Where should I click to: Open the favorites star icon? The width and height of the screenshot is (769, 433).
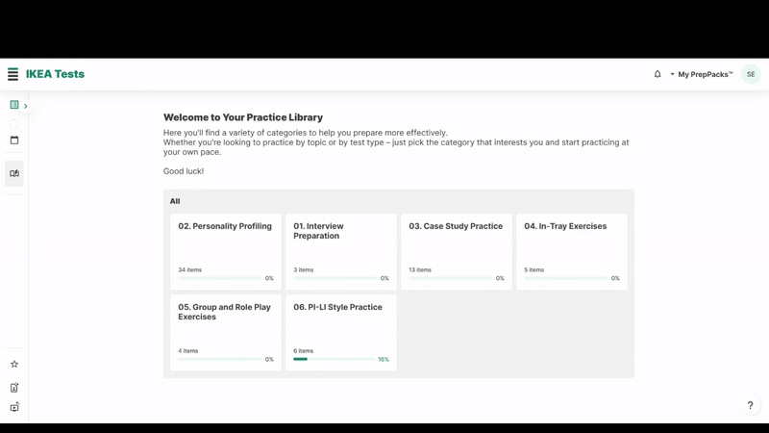point(14,364)
